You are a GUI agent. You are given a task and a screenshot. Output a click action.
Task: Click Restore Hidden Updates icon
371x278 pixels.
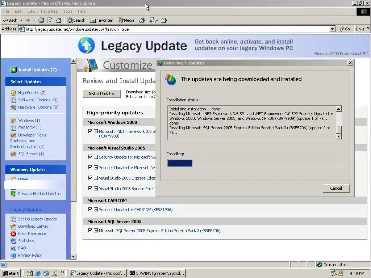[13, 194]
